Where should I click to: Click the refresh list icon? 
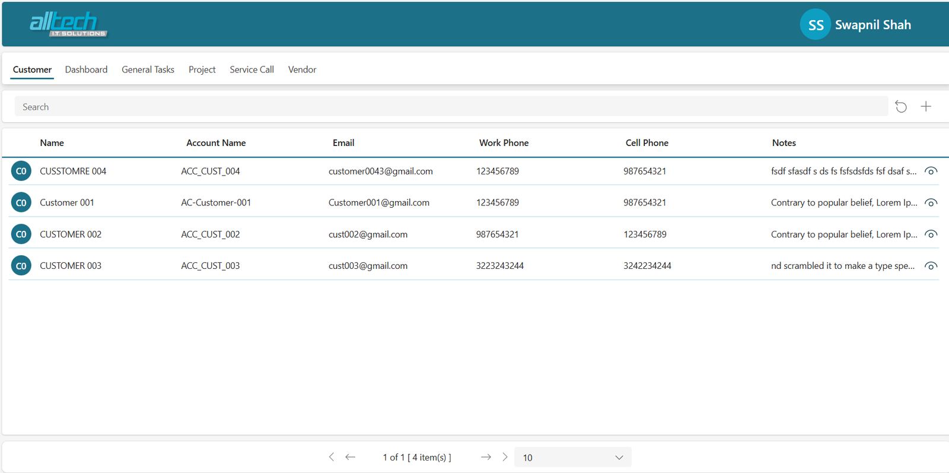tap(901, 107)
